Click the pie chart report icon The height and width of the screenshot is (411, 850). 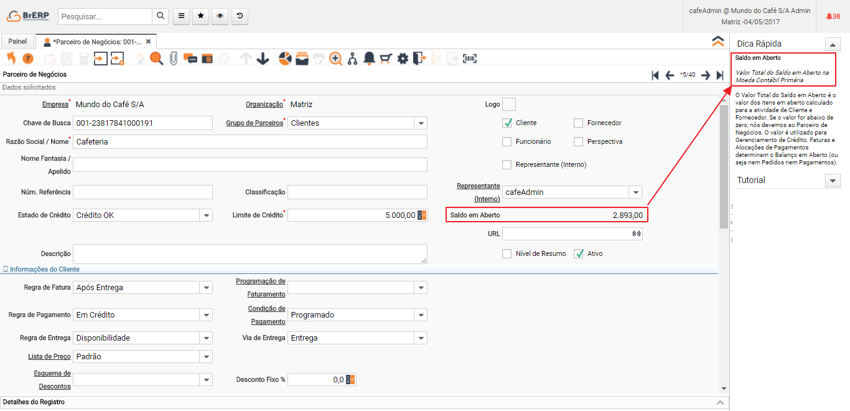(285, 59)
